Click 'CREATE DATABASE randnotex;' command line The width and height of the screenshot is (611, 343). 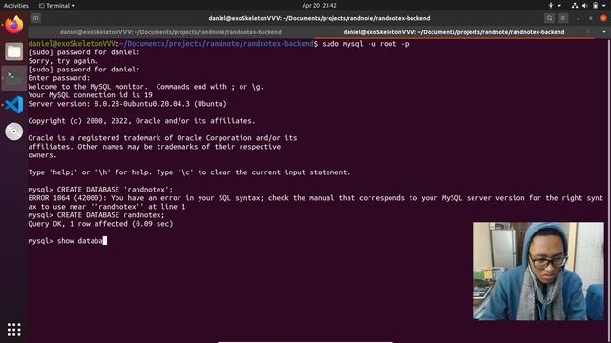pos(96,215)
